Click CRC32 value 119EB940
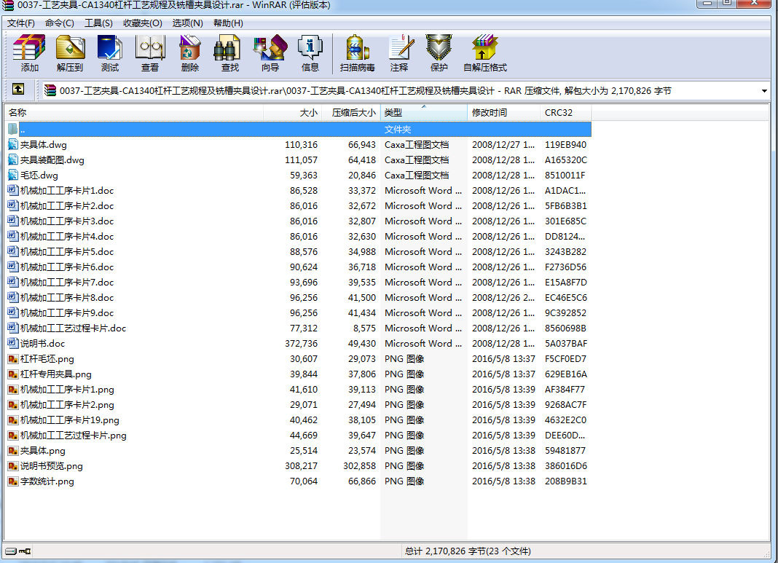This screenshot has width=778, height=563. [565, 145]
